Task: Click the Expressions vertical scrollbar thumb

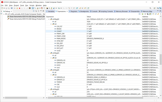Action: pyautogui.click(x=160, y=59)
